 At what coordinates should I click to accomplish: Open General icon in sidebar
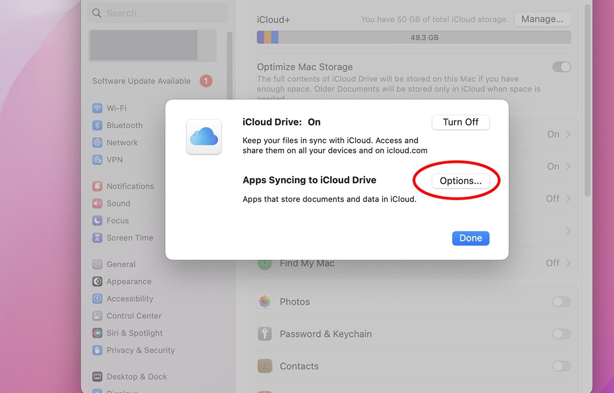tap(97, 265)
